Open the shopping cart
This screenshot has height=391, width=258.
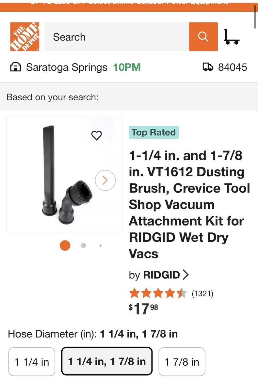point(232,36)
